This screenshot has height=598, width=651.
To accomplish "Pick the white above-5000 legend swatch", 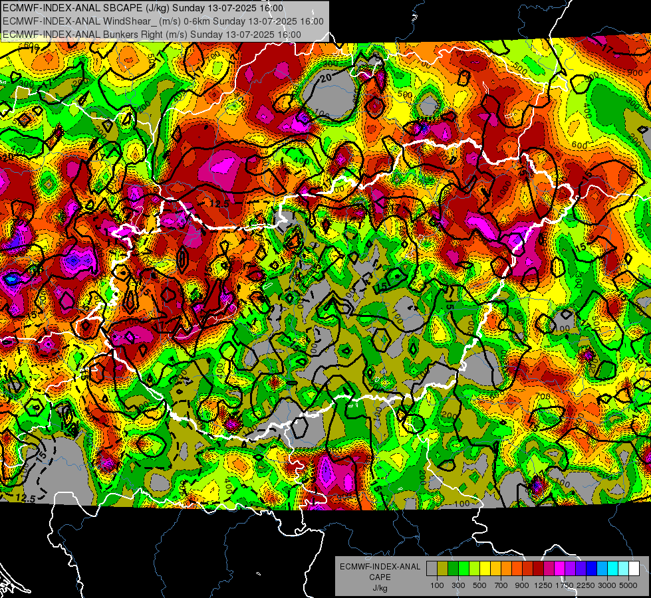I will pos(634,568).
